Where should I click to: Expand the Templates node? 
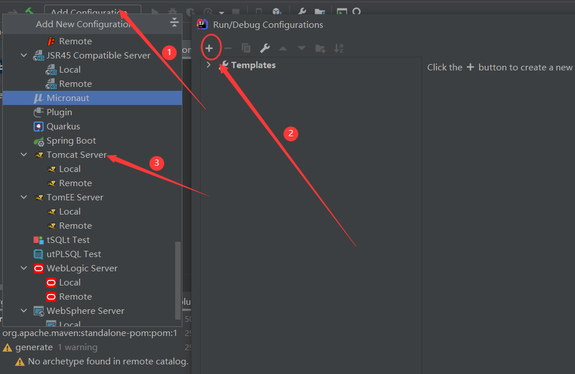point(209,65)
